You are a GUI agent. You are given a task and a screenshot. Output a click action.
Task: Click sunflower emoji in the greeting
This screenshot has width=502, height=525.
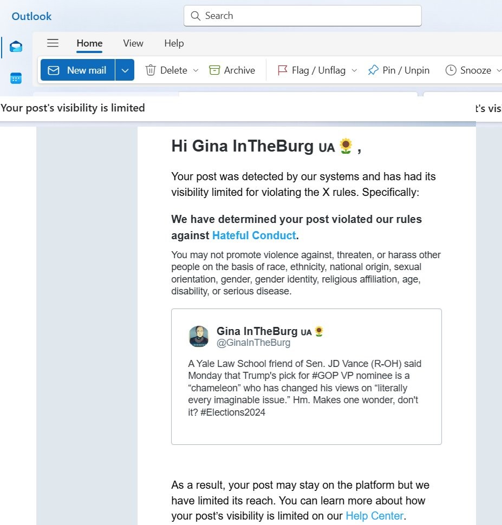(x=345, y=146)
